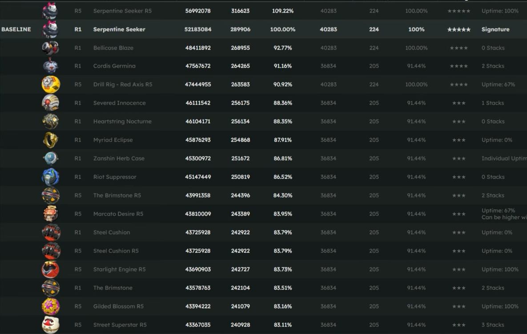
Task: Click the Bellicose Blaze name text
Action: 113,48
